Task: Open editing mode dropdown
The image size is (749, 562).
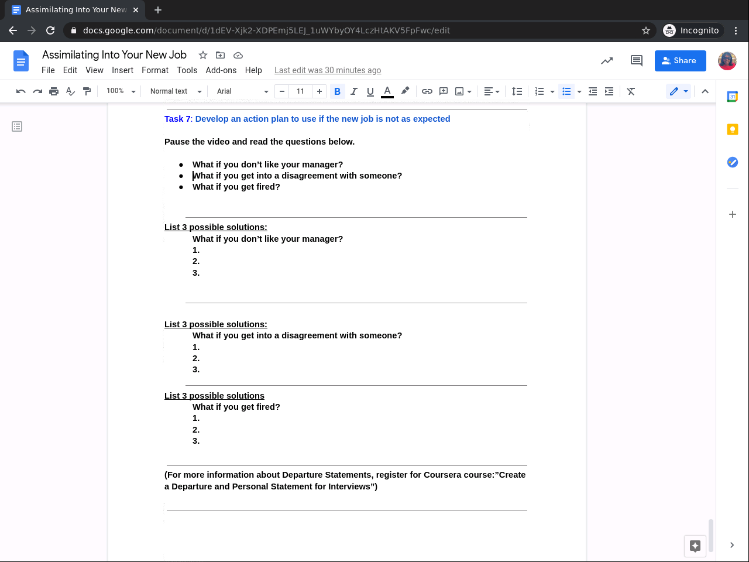Action: (679, 91)
